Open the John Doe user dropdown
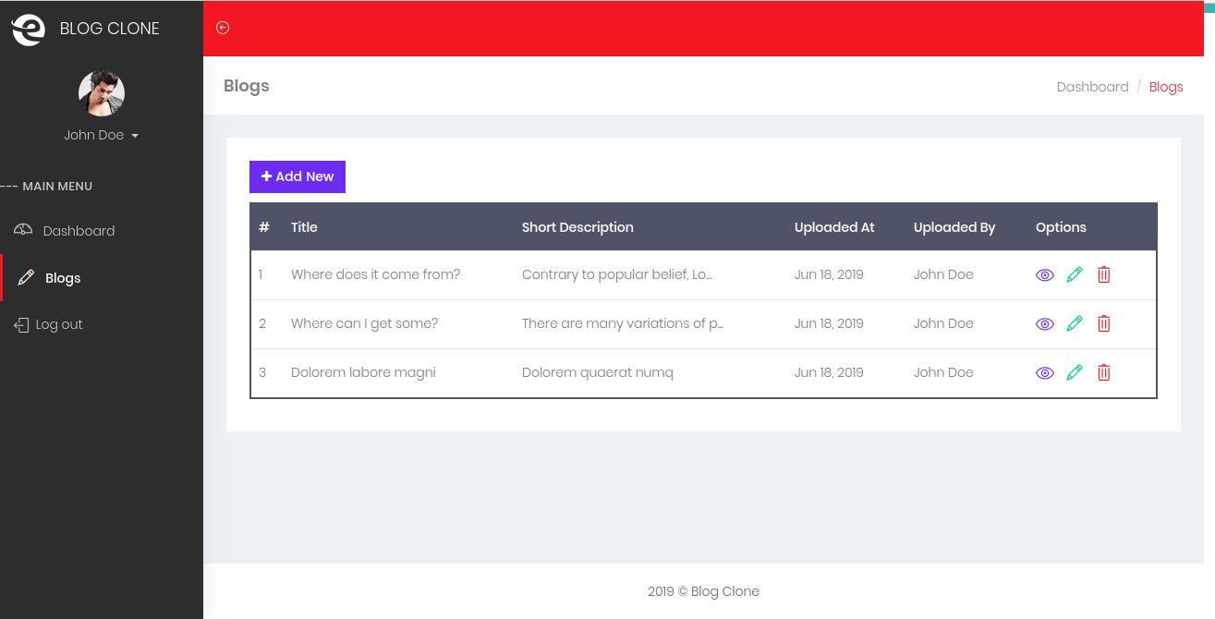1215x619 pixels. 102,135
